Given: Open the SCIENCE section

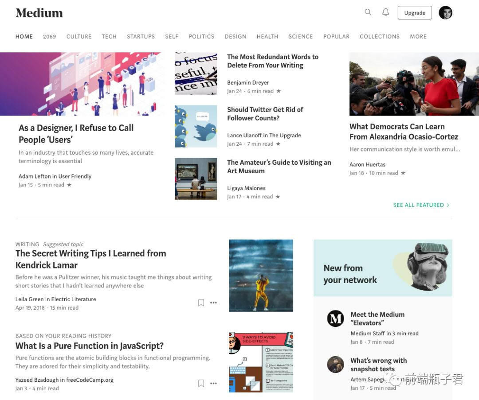Looking at the screenshot, I should click(x=301, y=37).
